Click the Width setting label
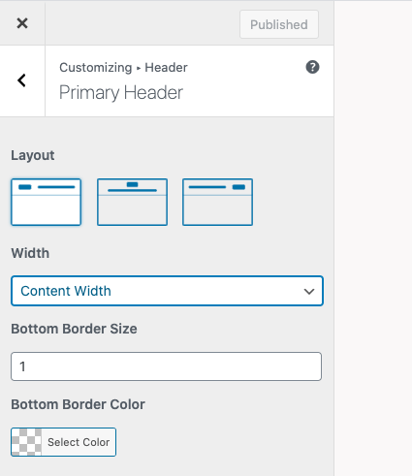The image size is (412, 476). [30, 253]
